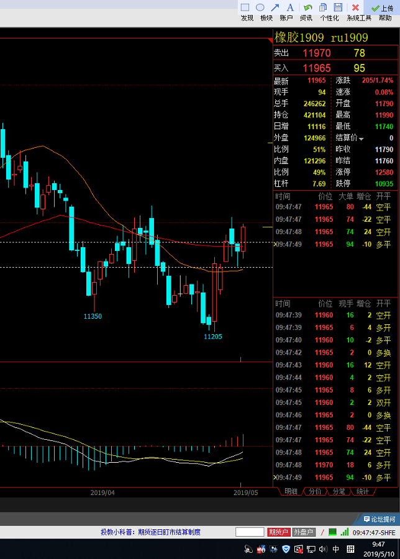Click the 持仓 open interest value 421104
This screenshot has width=400, height=559.
click(x=314, y=115)
